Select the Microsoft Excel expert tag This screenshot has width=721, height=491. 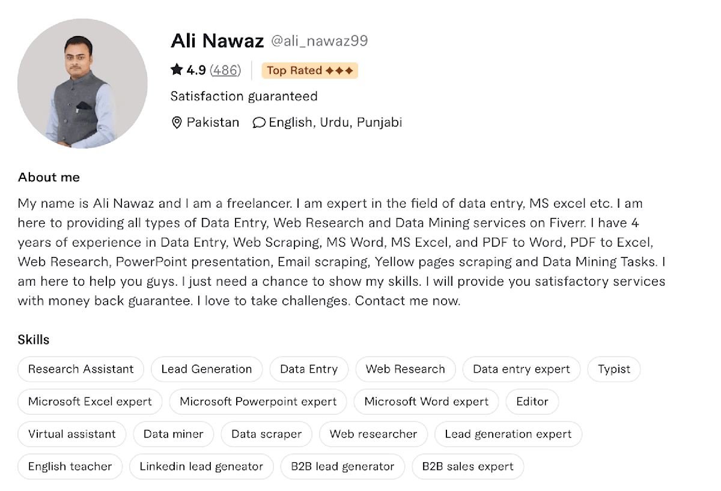pos(90,402)
